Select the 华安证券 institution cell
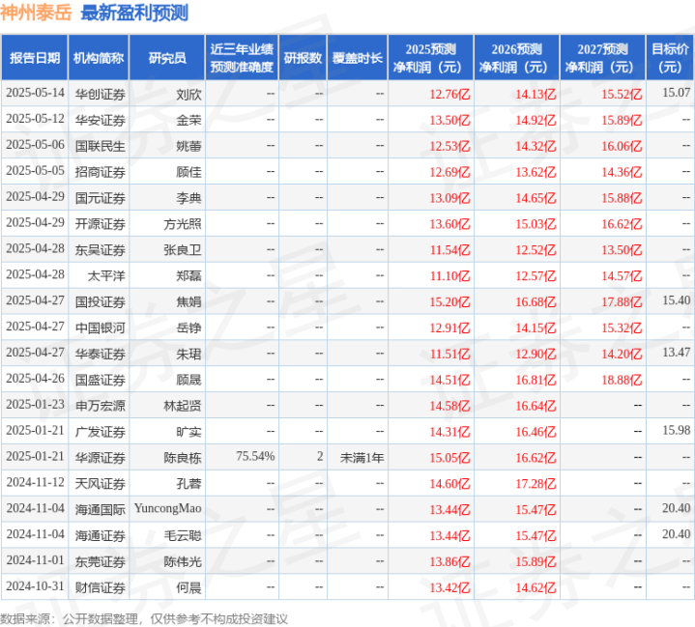This screenshot has width=695, height=627. click(x=101, y=120)
